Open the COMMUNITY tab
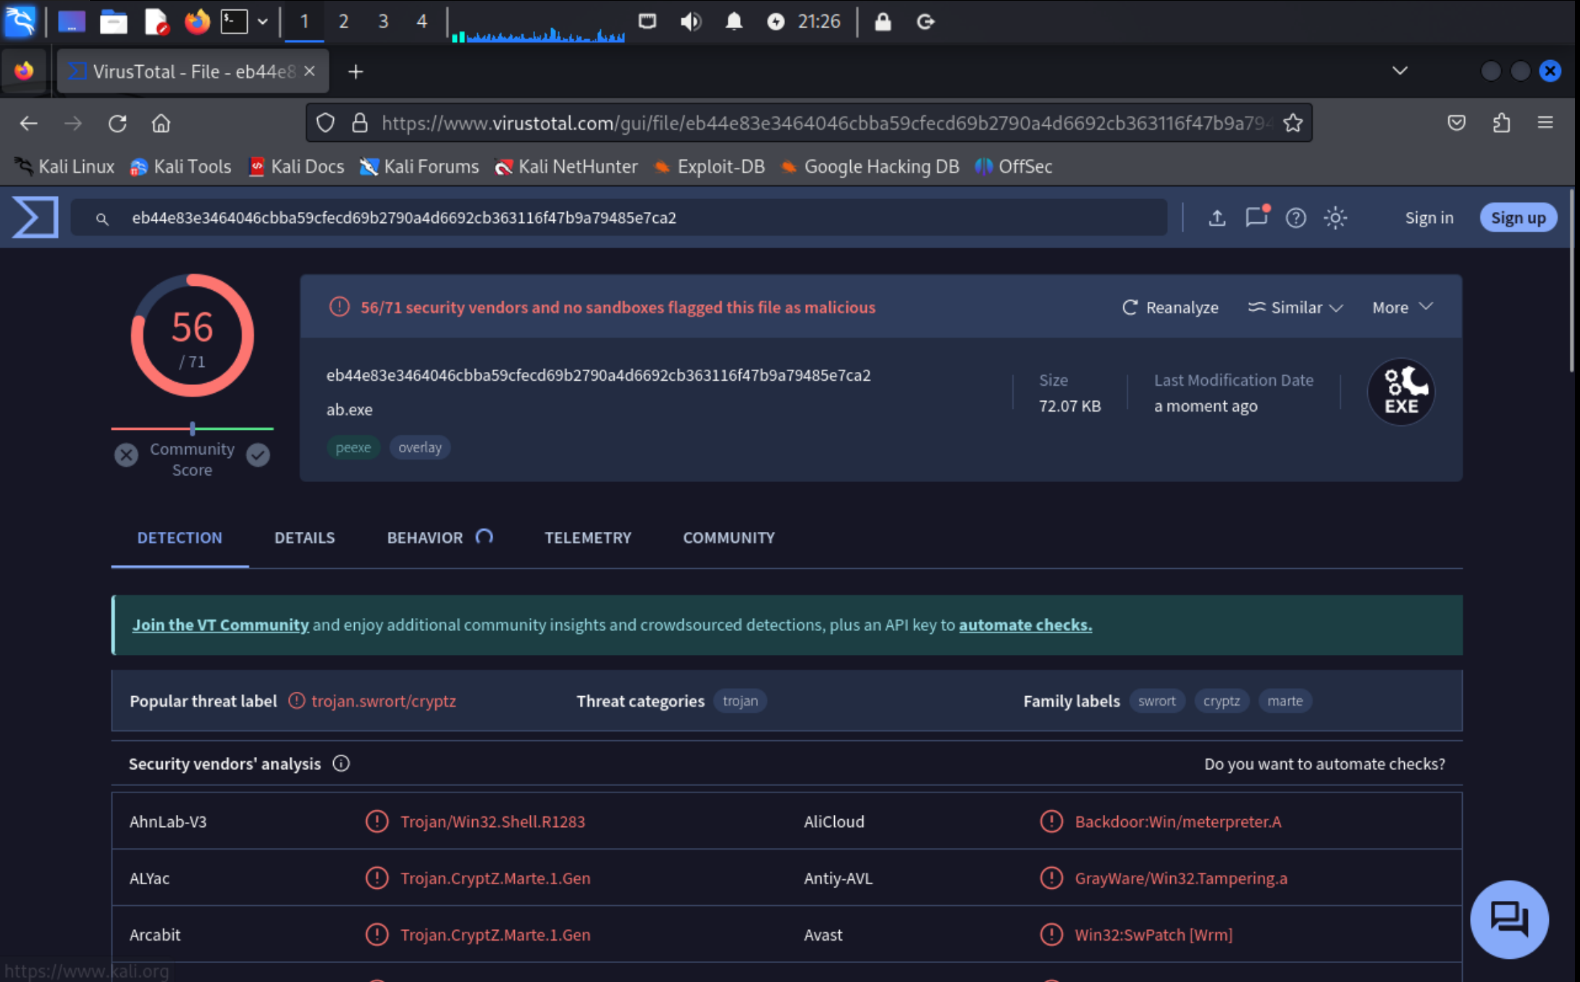This screenshot has width=1580, height=982. 728,538
